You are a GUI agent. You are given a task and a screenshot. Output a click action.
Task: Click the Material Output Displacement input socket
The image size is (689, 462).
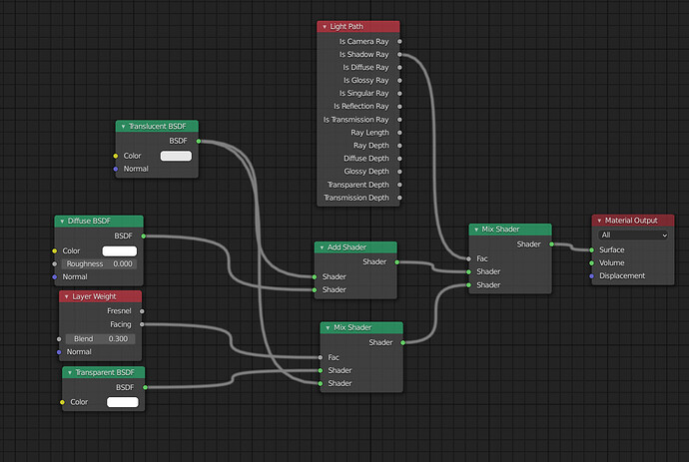[591, 276]
